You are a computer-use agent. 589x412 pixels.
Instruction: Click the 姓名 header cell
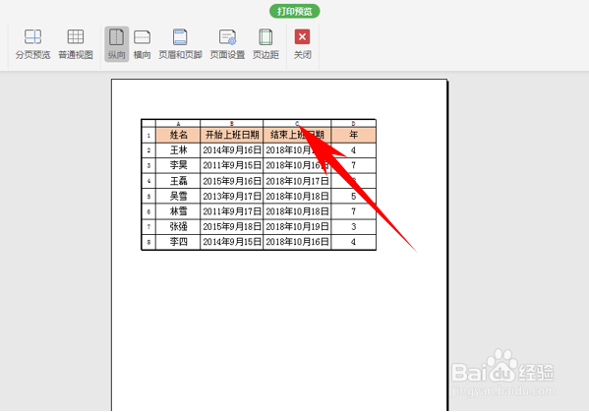pyautogui.click(x=178, y=135)
